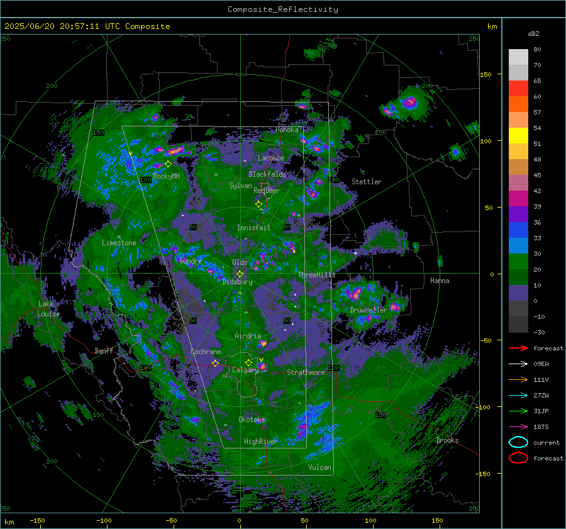This screenshot has width=566, height=529.
Task: Click the magenta 18TS arrow legend icon
Action: 518,427
